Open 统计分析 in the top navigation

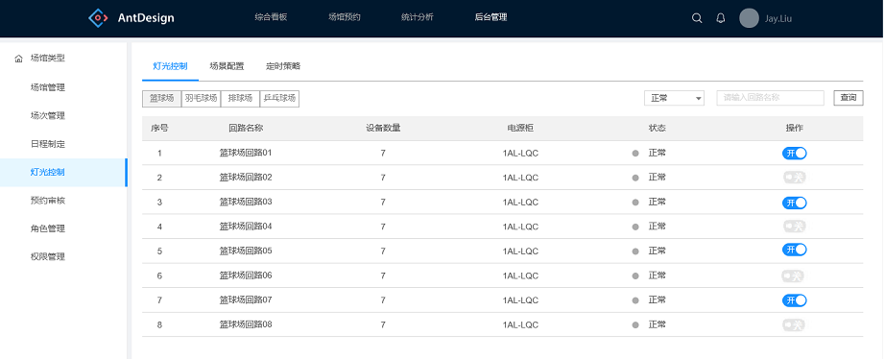[x=418, y=17]
